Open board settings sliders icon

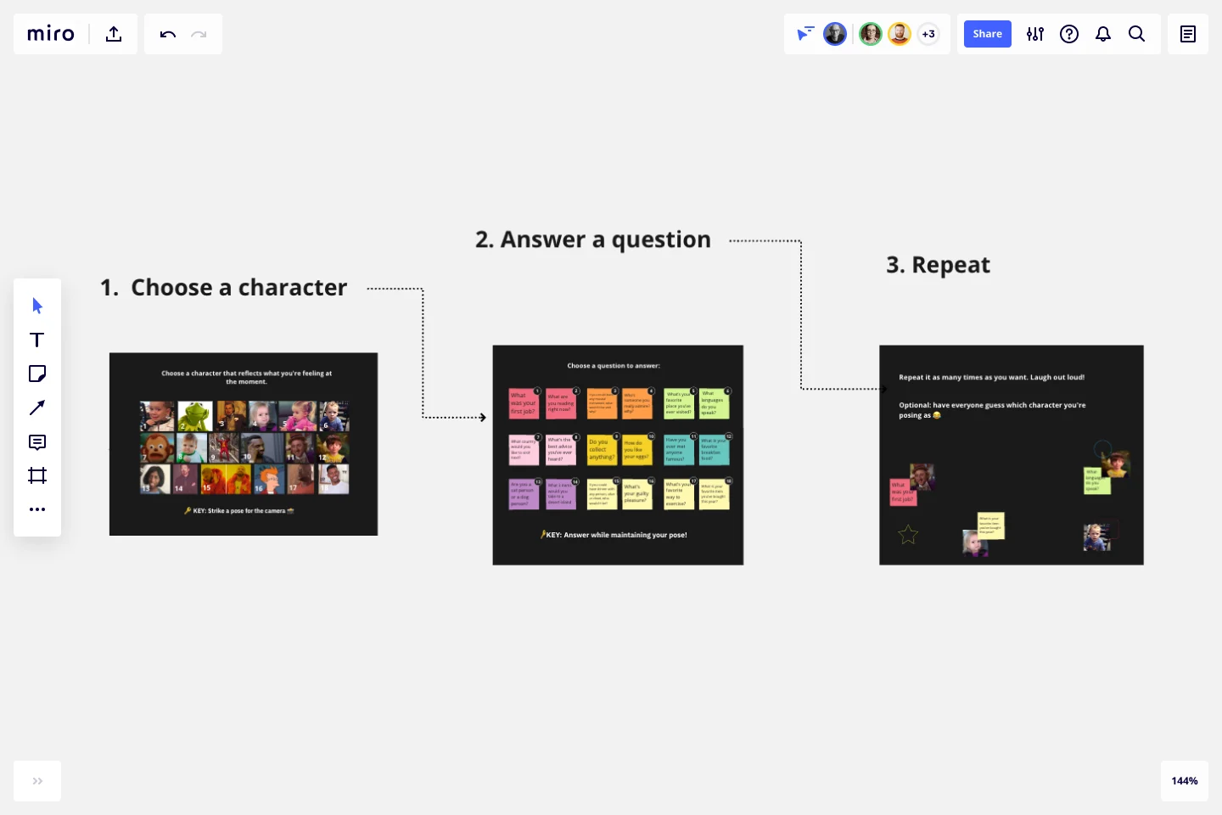click(x=1035, y=34)
